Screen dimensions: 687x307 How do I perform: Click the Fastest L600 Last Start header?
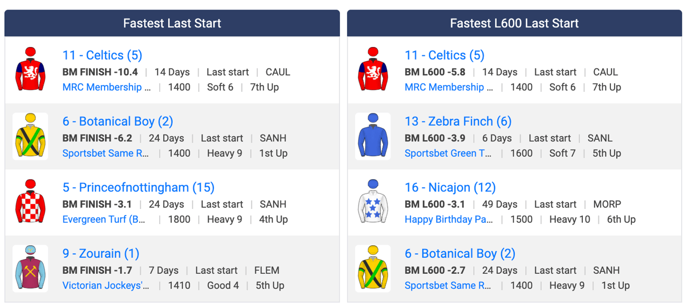514,23
